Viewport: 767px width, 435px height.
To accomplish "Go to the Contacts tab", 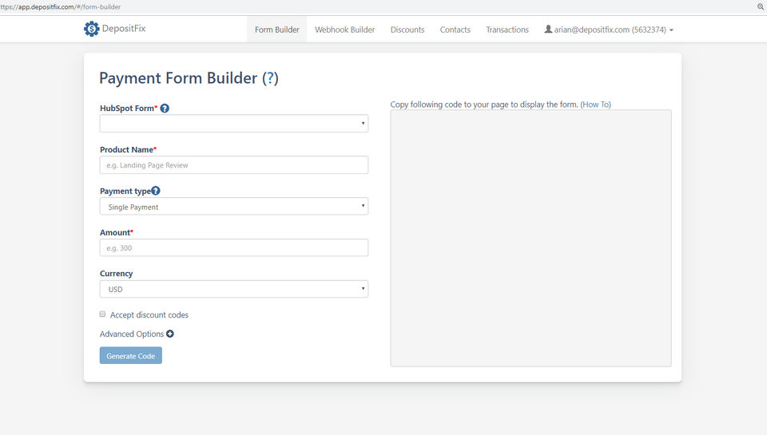I will click(455, 30).
